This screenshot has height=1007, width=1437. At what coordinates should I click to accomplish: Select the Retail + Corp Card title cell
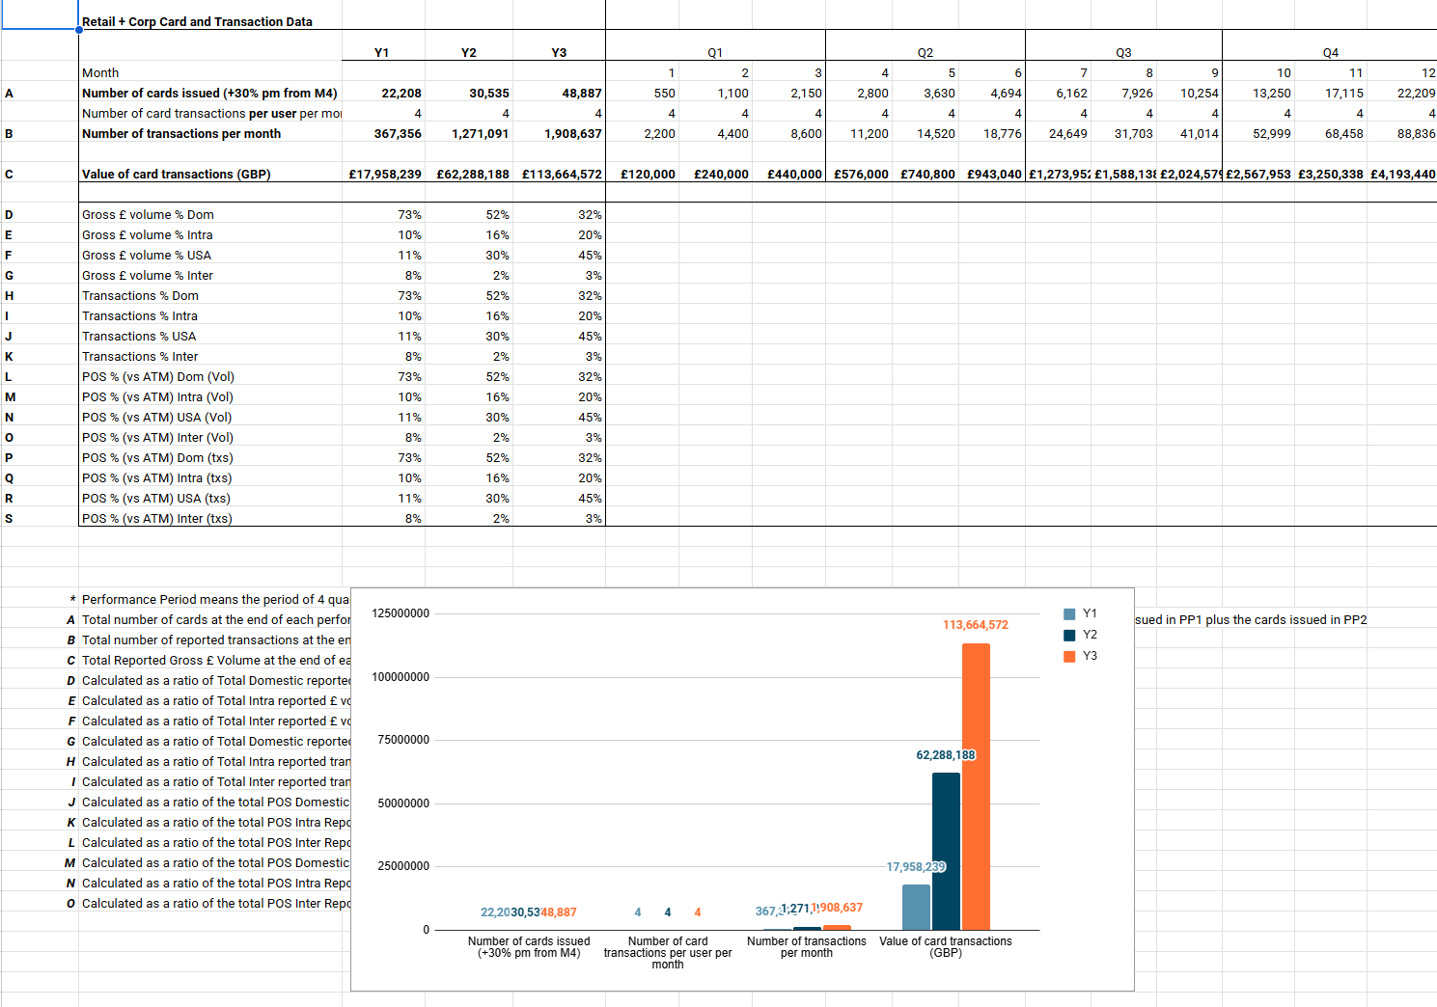pyautogui.click(x=197, y=21)
